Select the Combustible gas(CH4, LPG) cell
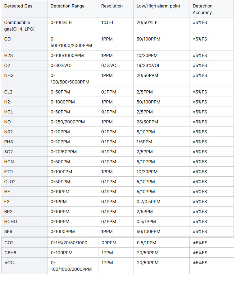This screenshot has width=236, height=296. 24,26
